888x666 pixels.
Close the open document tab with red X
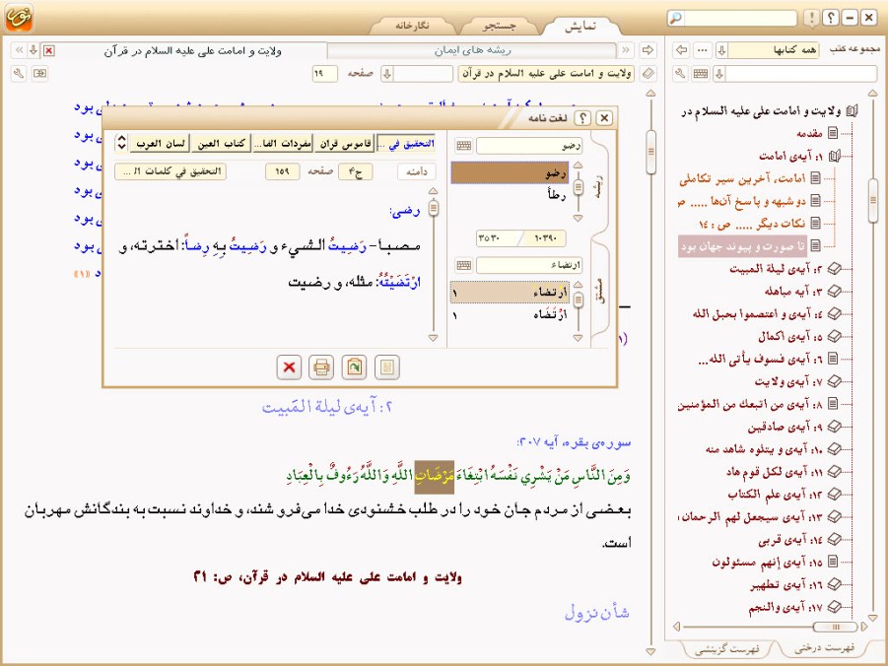coord(49,51)
